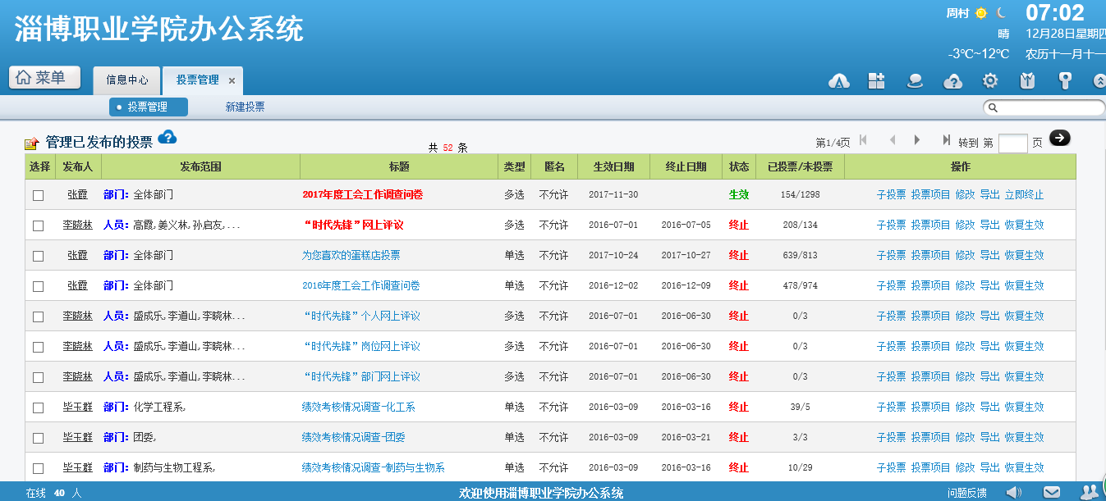This screenshot has width=1106, height=501.
Task: Click 立即终止 for the 2017 survey
Action: [1024, 195]
